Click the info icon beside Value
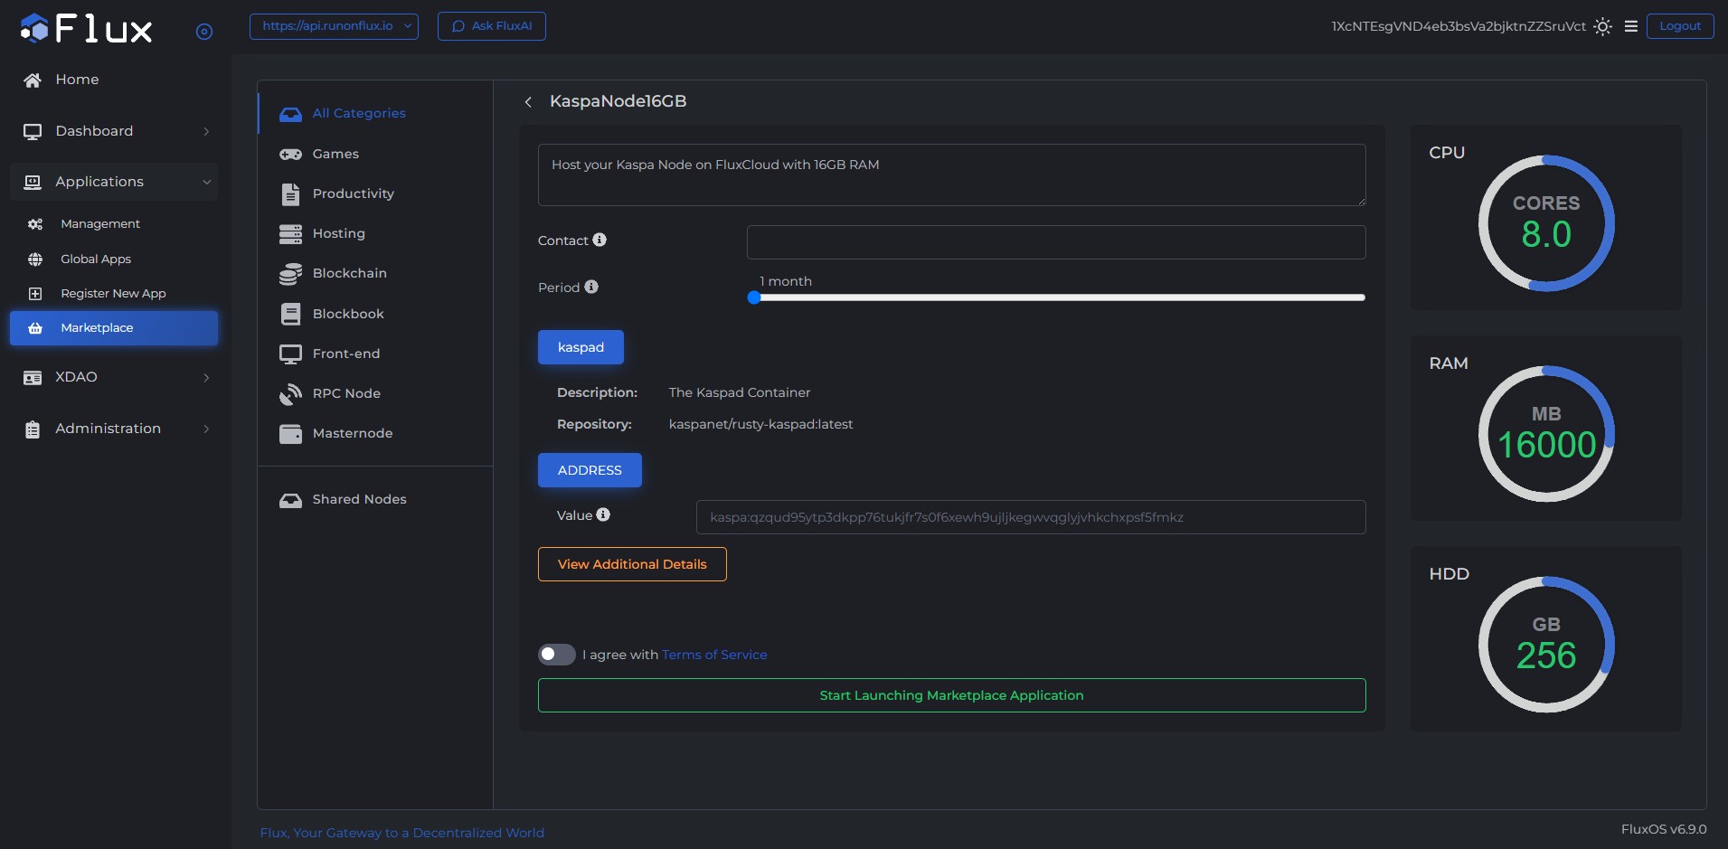This screenshot has height=849, width=1728. point(603,514)
